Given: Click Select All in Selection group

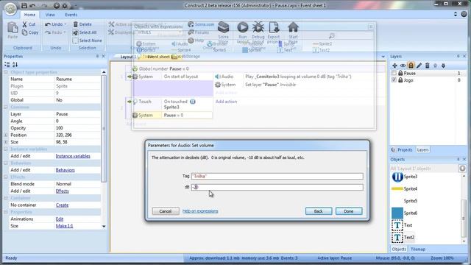Looking at the screenshot, I should point(85,32).
